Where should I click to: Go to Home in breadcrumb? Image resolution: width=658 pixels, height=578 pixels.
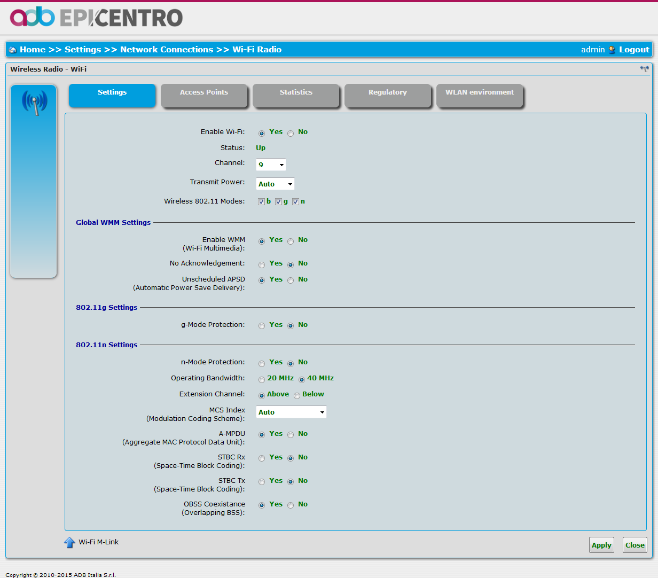click(33, 50)
